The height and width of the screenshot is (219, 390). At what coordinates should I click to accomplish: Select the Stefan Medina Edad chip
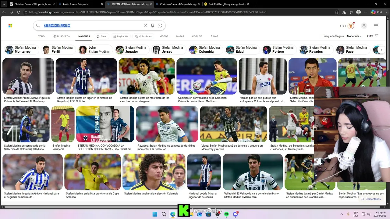(x=242, y=50)
